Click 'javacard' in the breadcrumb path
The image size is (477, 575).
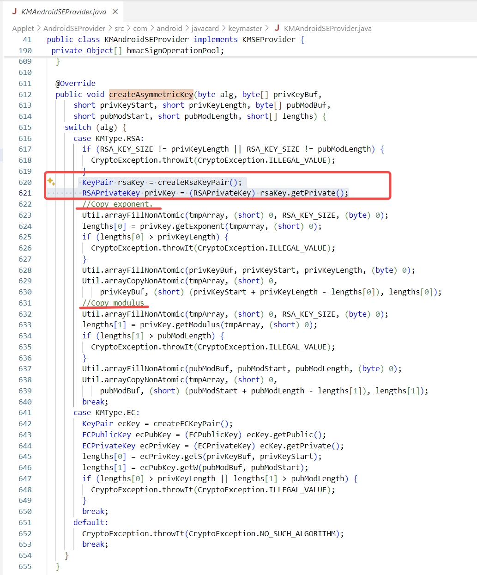[205, 28]
